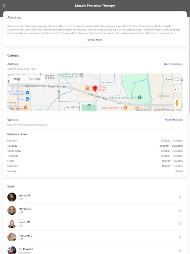The image size is (190, 254).
Task: Open Sarah W. staff profile chevron
Action: (180, 224)
